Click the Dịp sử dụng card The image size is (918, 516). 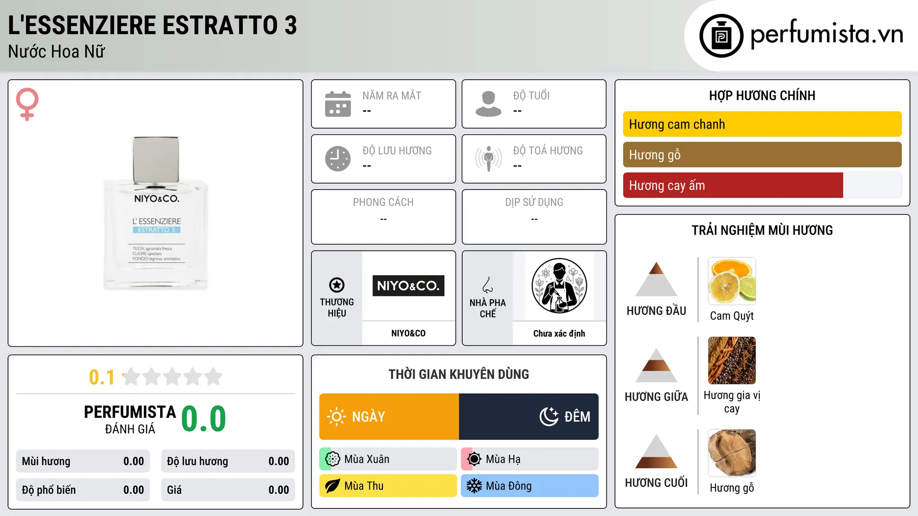[x=534, y=217]
